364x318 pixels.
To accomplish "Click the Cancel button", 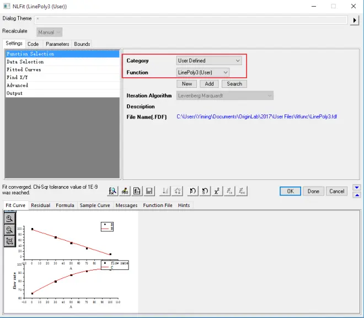I will click(x=337, y=191).
